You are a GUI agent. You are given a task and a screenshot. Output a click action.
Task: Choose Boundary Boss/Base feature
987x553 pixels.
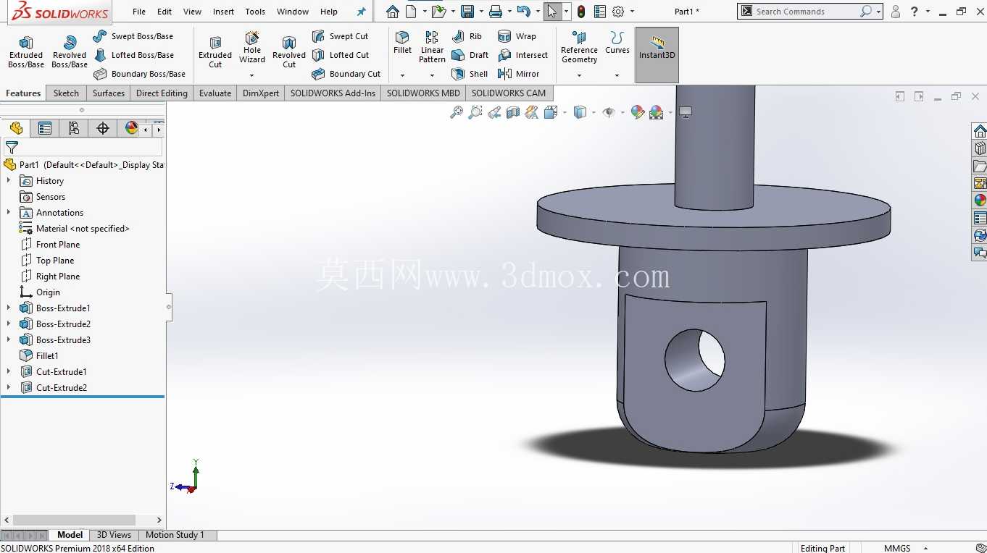(139, 74)
